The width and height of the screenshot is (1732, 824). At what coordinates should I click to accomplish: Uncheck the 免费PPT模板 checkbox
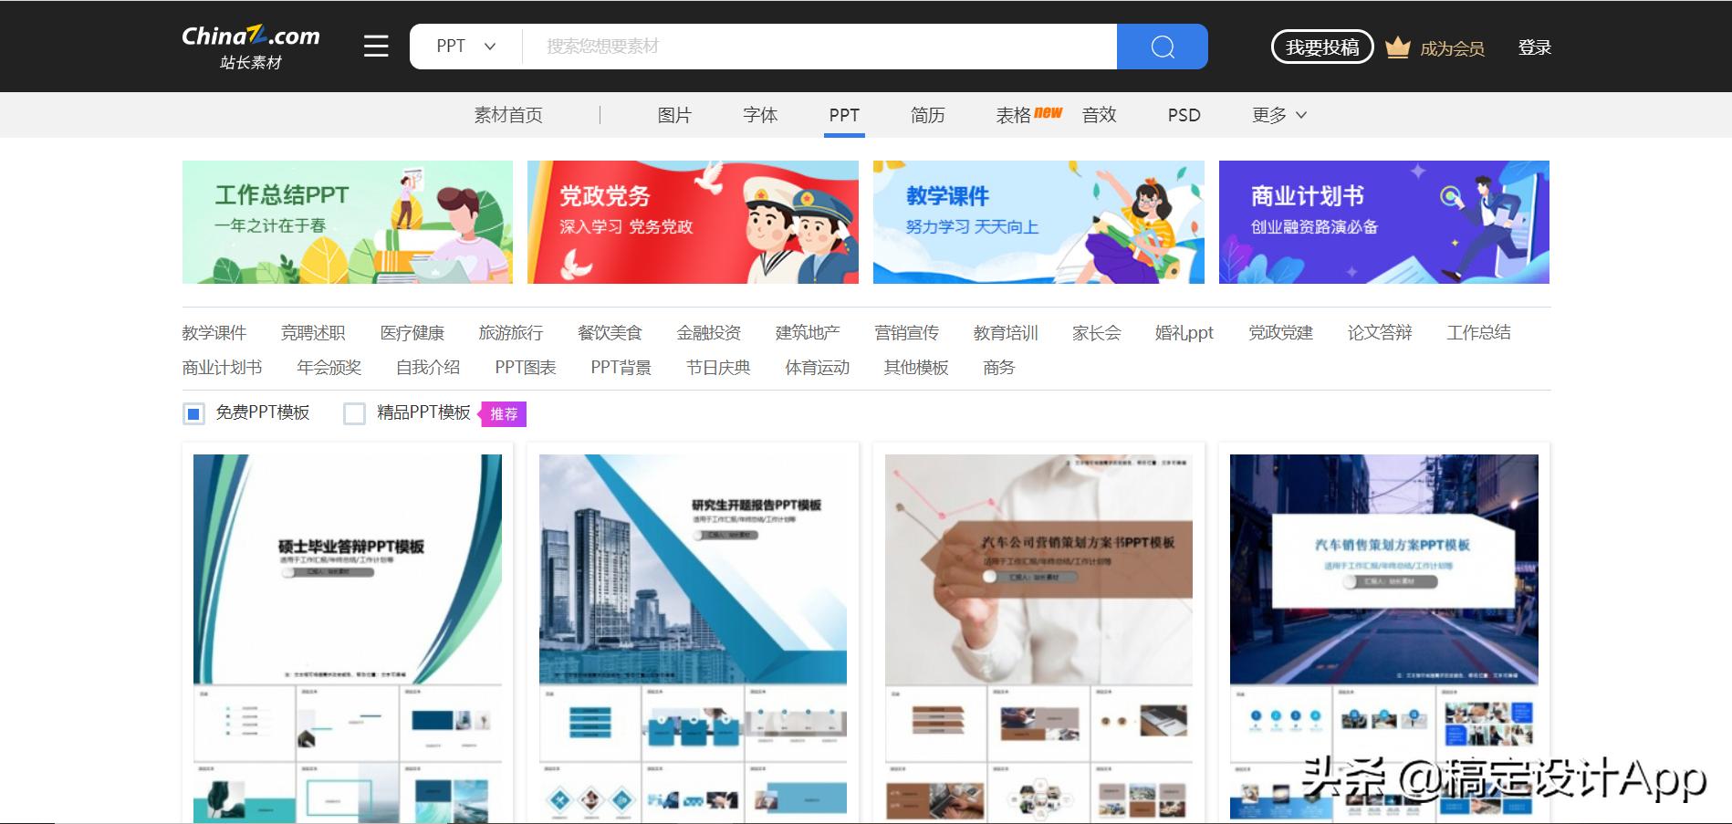pos(193,413)
